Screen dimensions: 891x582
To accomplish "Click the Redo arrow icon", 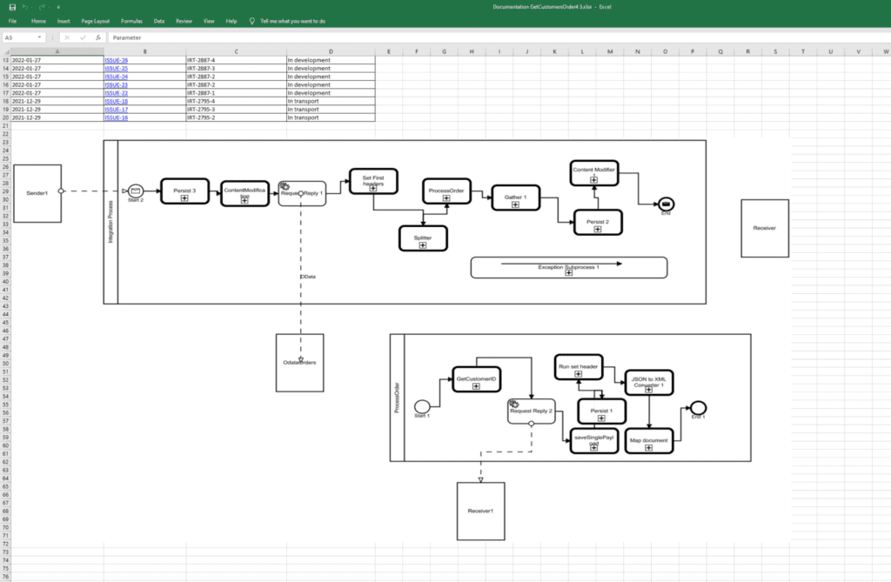I will click(x=42, y=7).
